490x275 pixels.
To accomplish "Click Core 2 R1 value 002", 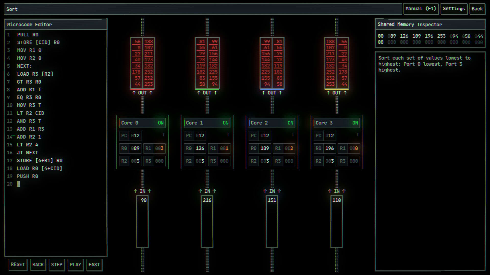I will click(289, 148).
